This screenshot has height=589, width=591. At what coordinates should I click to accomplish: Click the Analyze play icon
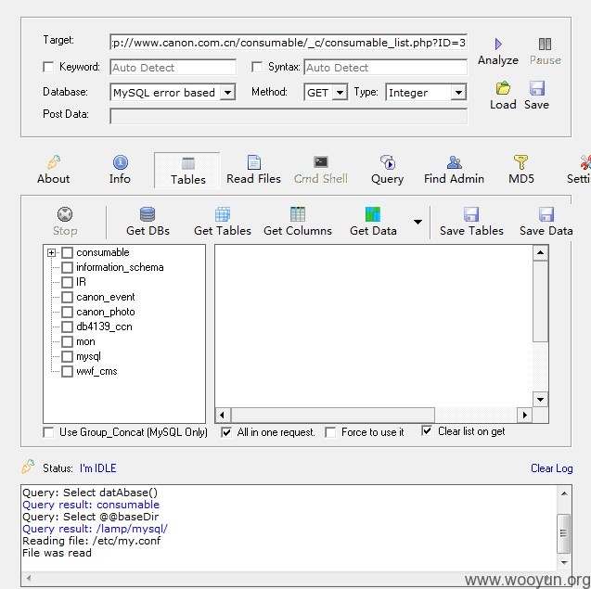[x=498, y=45]
